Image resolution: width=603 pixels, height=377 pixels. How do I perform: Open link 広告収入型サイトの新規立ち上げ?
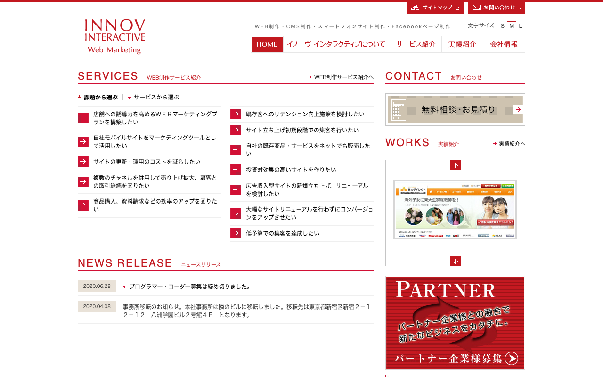307,189
